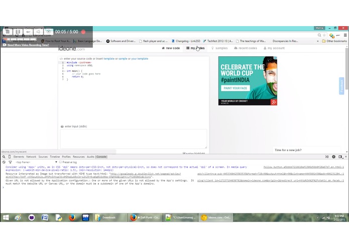Open the 'new code' navigation item
Screen dimensions: 349x248
(171, 48)
